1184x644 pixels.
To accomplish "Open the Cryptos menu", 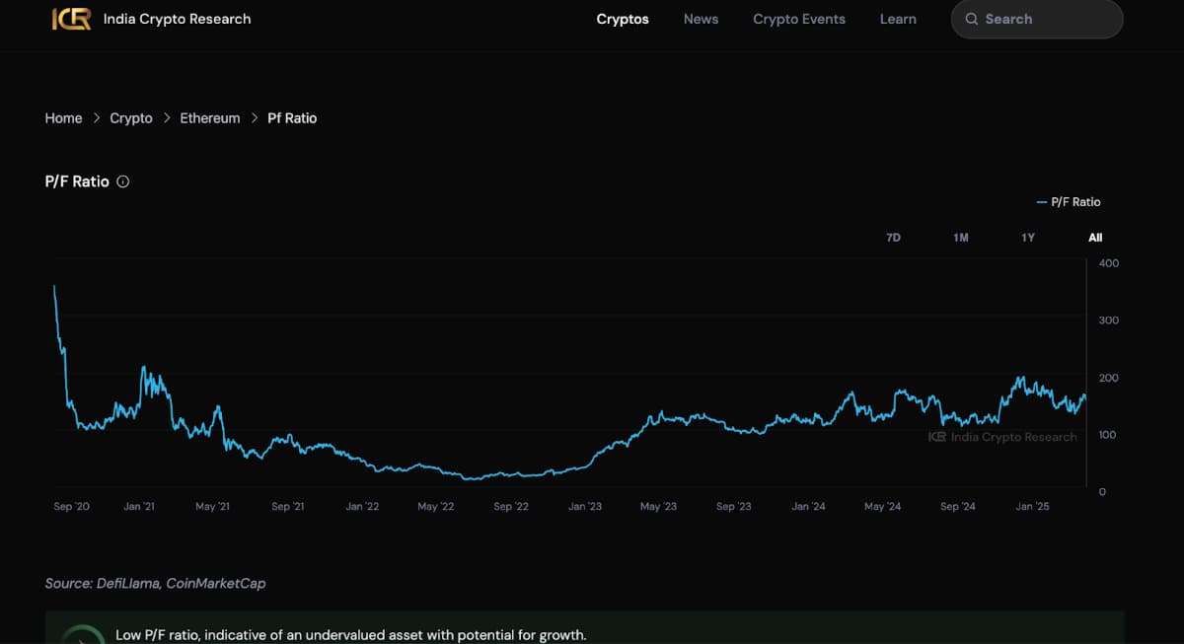I will click(x=623, y=19).
